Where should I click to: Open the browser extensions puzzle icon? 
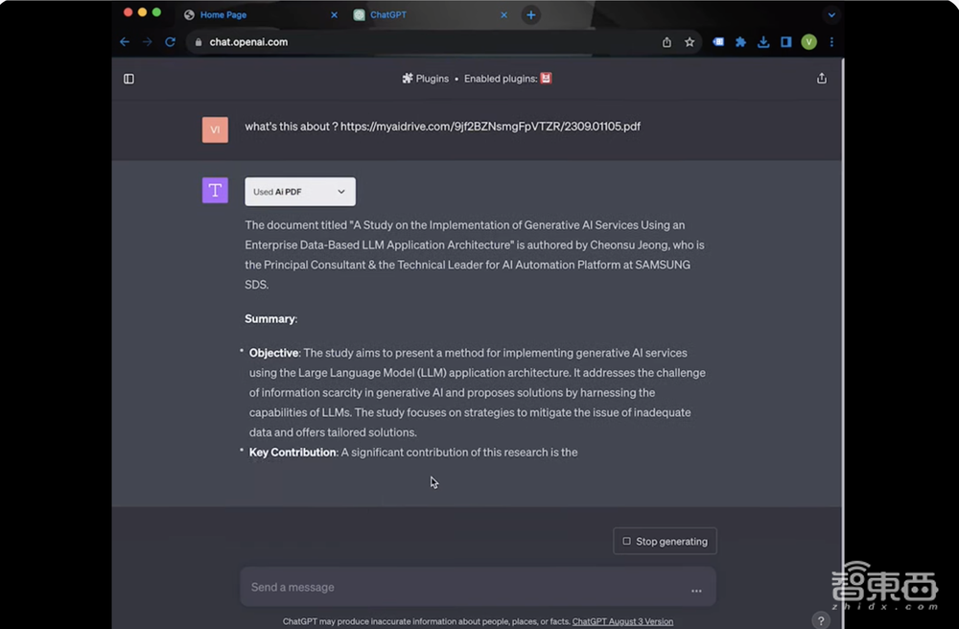click(x=740, y=42)
